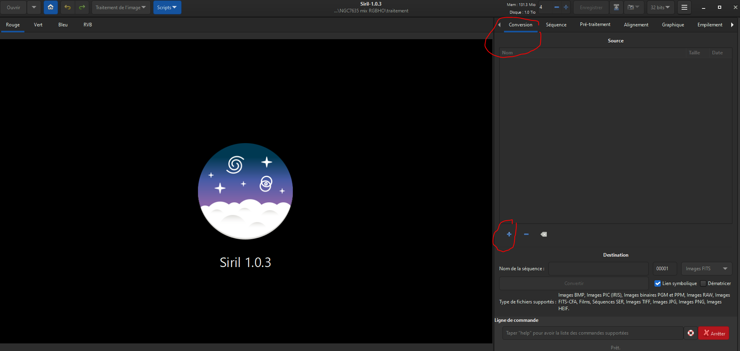Switch to the RVB tab
The height and width of the screenshot is (351, 740).
click(88, 25)
